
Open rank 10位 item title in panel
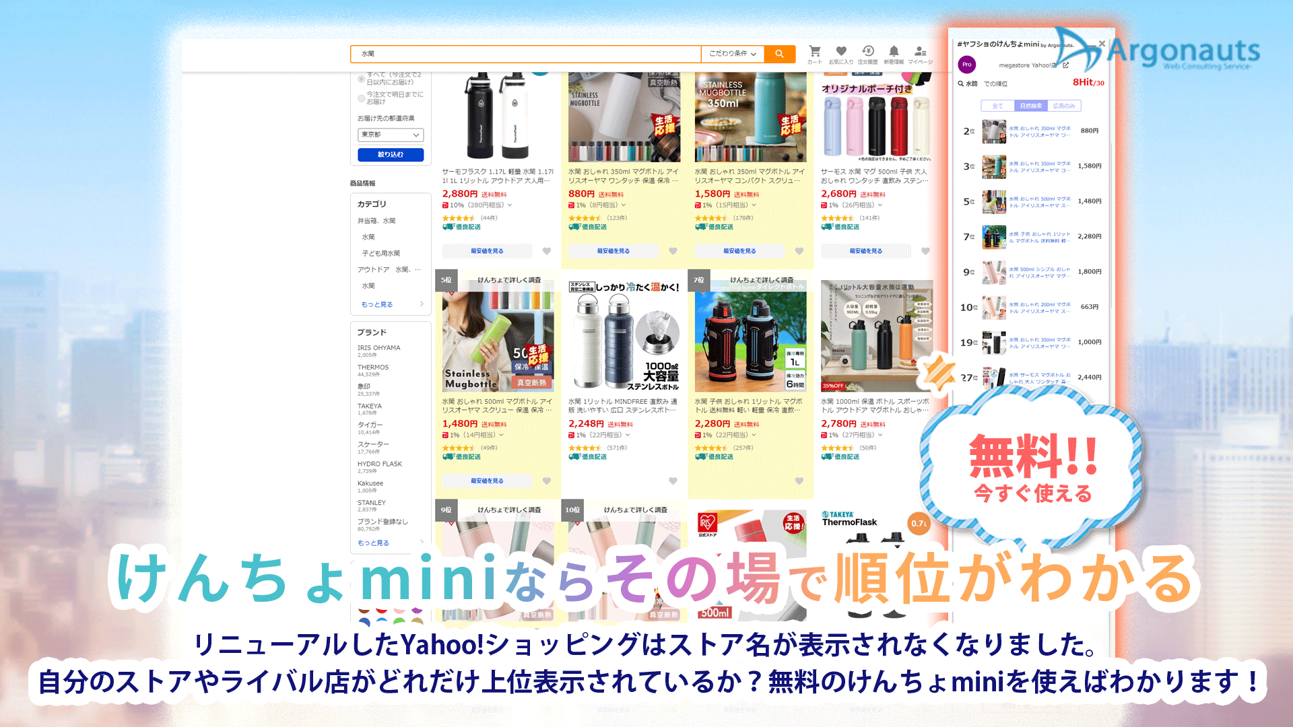tap(1040, 308)
